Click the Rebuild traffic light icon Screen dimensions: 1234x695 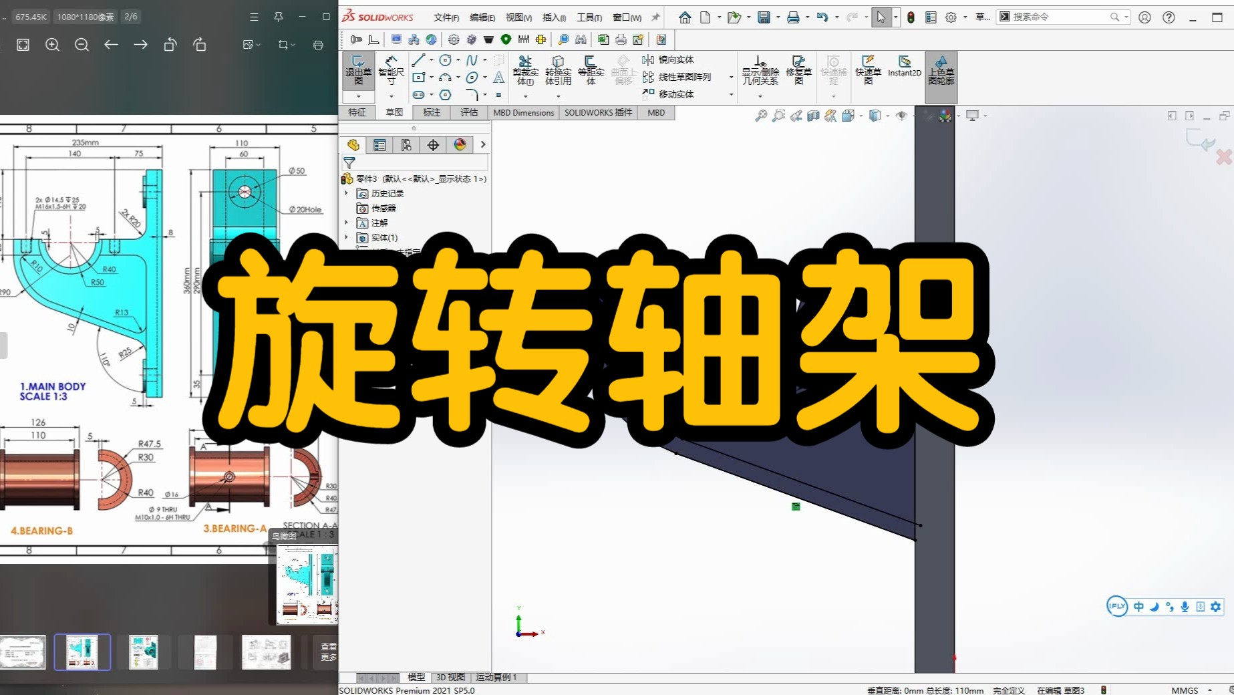point(911,17)
